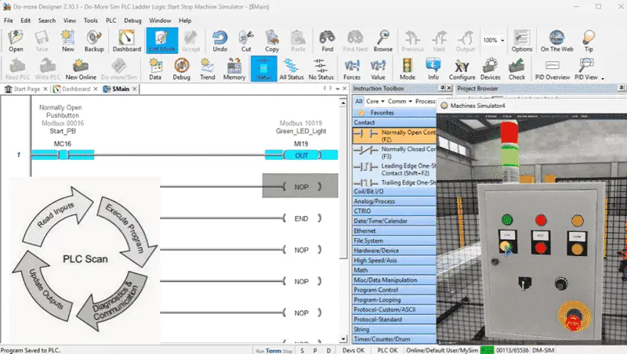Open the Trend view icon
627x354 pixels.
[207, 69]
